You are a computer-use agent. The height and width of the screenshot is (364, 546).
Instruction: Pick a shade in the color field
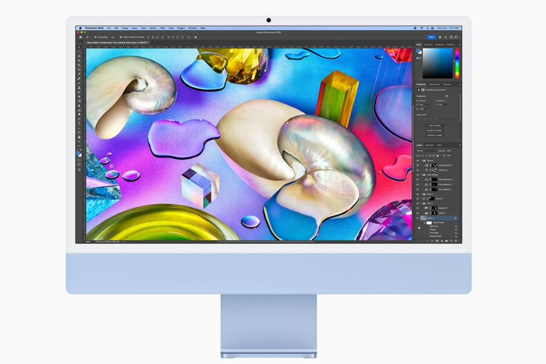pyautogui.click(x=437, y=63)
